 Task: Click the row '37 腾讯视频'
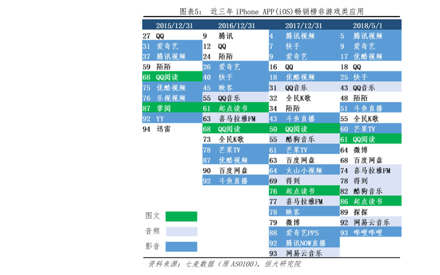tap(172, 57)
